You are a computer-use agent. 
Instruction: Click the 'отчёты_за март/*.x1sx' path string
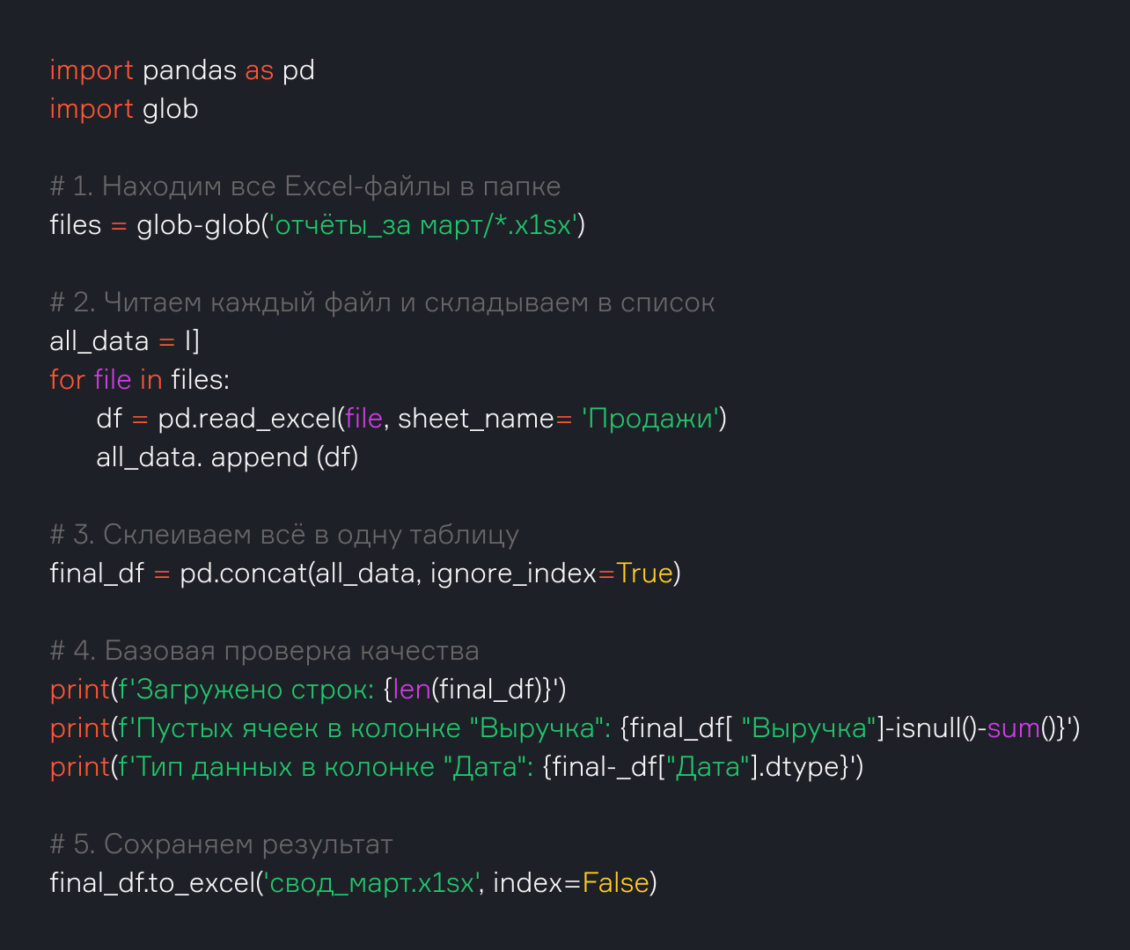tap(426, 225)
